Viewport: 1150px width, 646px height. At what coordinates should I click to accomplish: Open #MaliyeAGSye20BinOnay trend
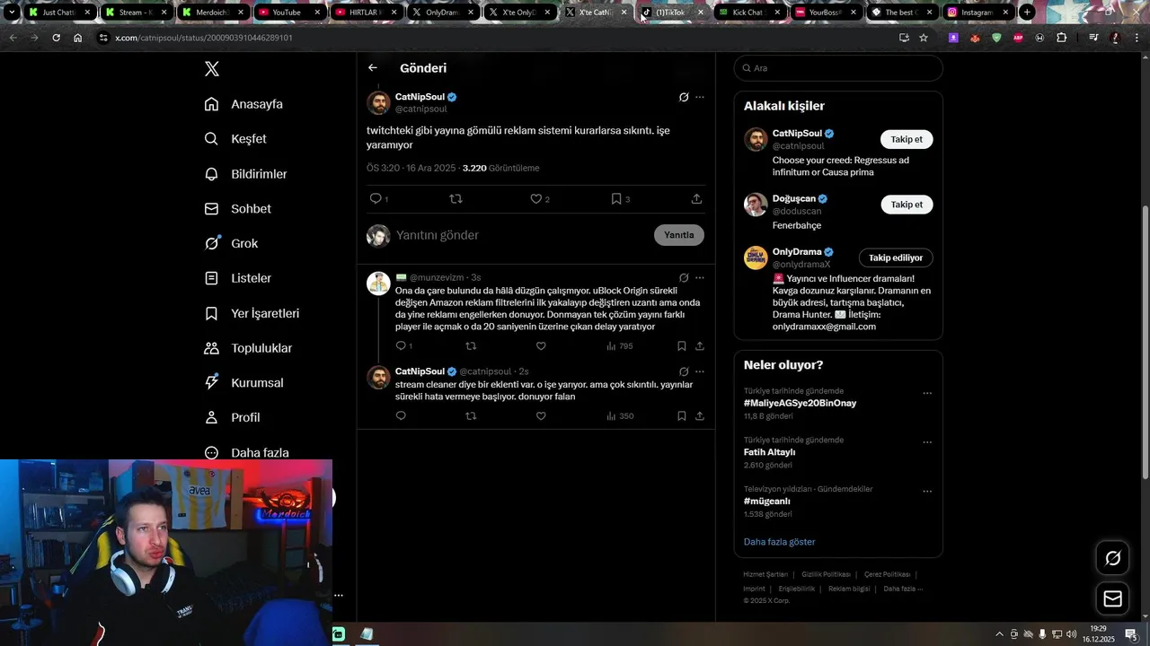point(800,403)
